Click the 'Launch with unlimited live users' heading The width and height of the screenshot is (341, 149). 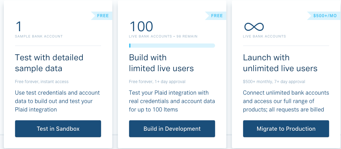click(280, 63)
